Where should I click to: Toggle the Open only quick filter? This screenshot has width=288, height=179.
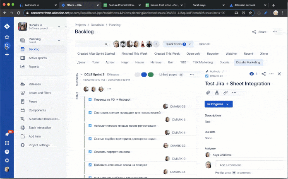(x=193, y=53)
